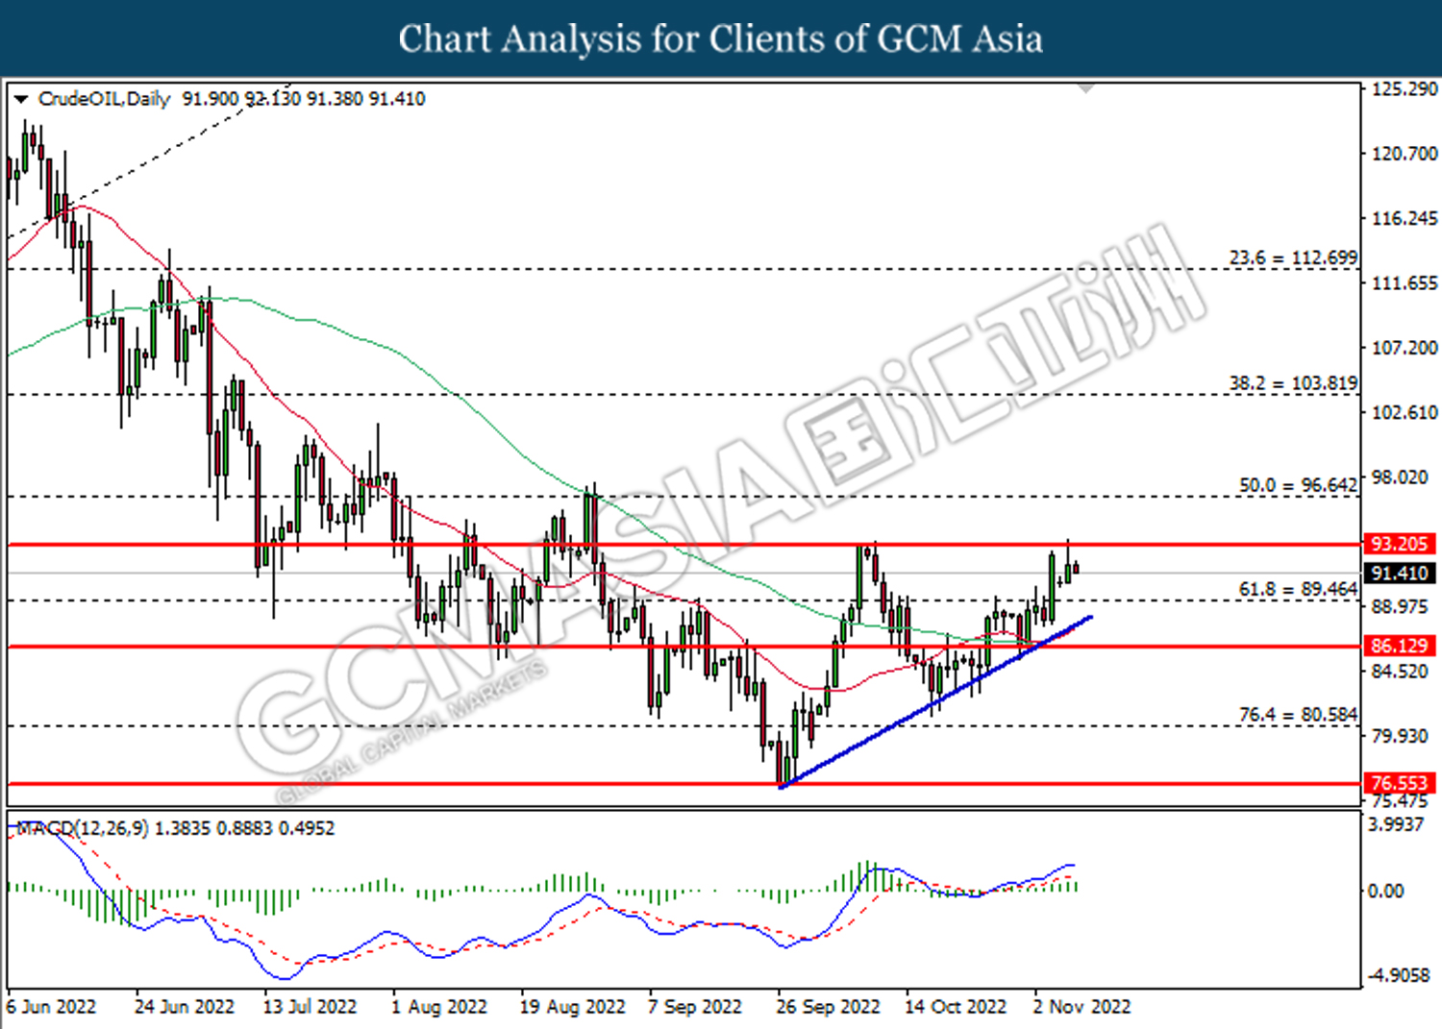This screenshot has width=1442, height=1029.
Task: Click the red 76.553 support price tag
Action: [1400, 783]
